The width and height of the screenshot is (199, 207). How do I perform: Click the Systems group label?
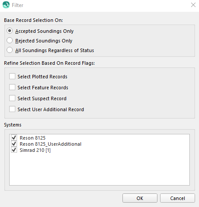pos(13,125)
